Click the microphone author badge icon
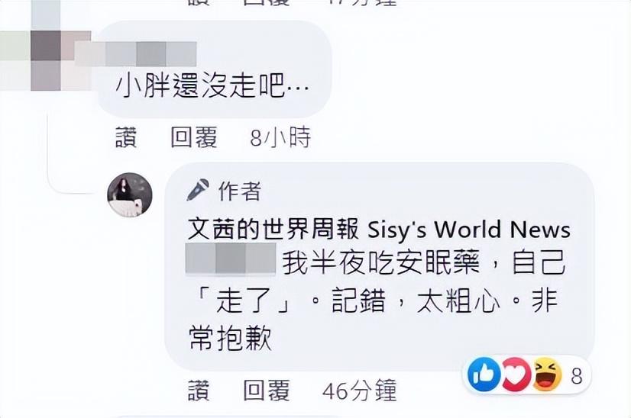This screenshot has width=631, height=418. (198, 190)
